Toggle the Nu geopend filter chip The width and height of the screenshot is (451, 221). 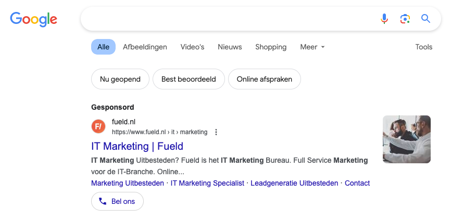coord(120,80)
